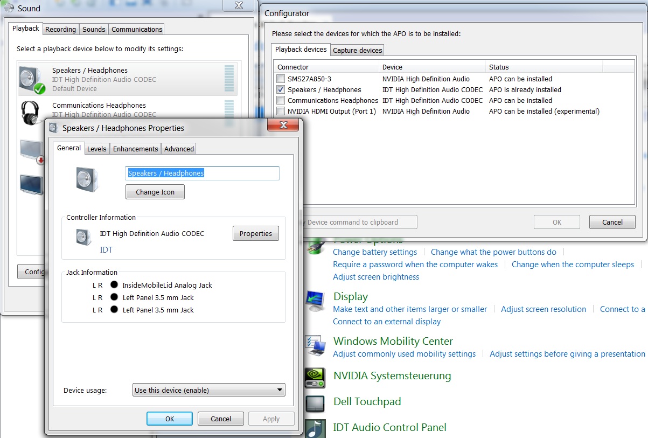Sort by the Connector column header
The width and height of the screenshot is (648, 438).
pyautogui.click(x=326, y=67)
